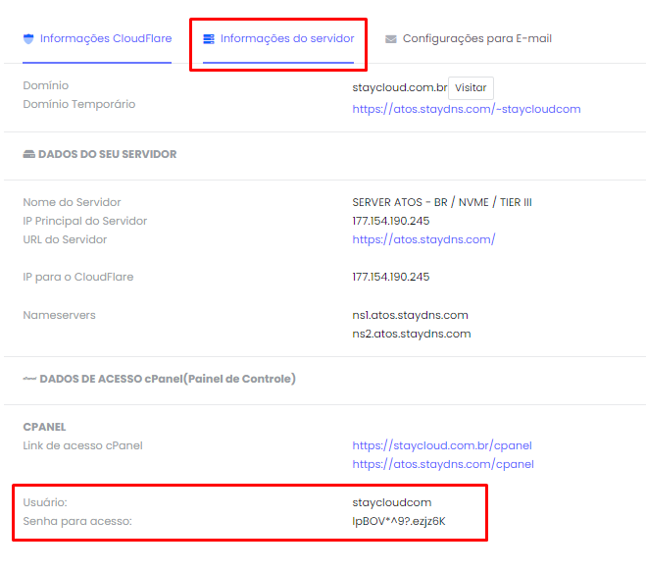Select the password value IpBOV*^9?.ezjz6K
This screenshot has width=646, height=571.
(399, 521)
